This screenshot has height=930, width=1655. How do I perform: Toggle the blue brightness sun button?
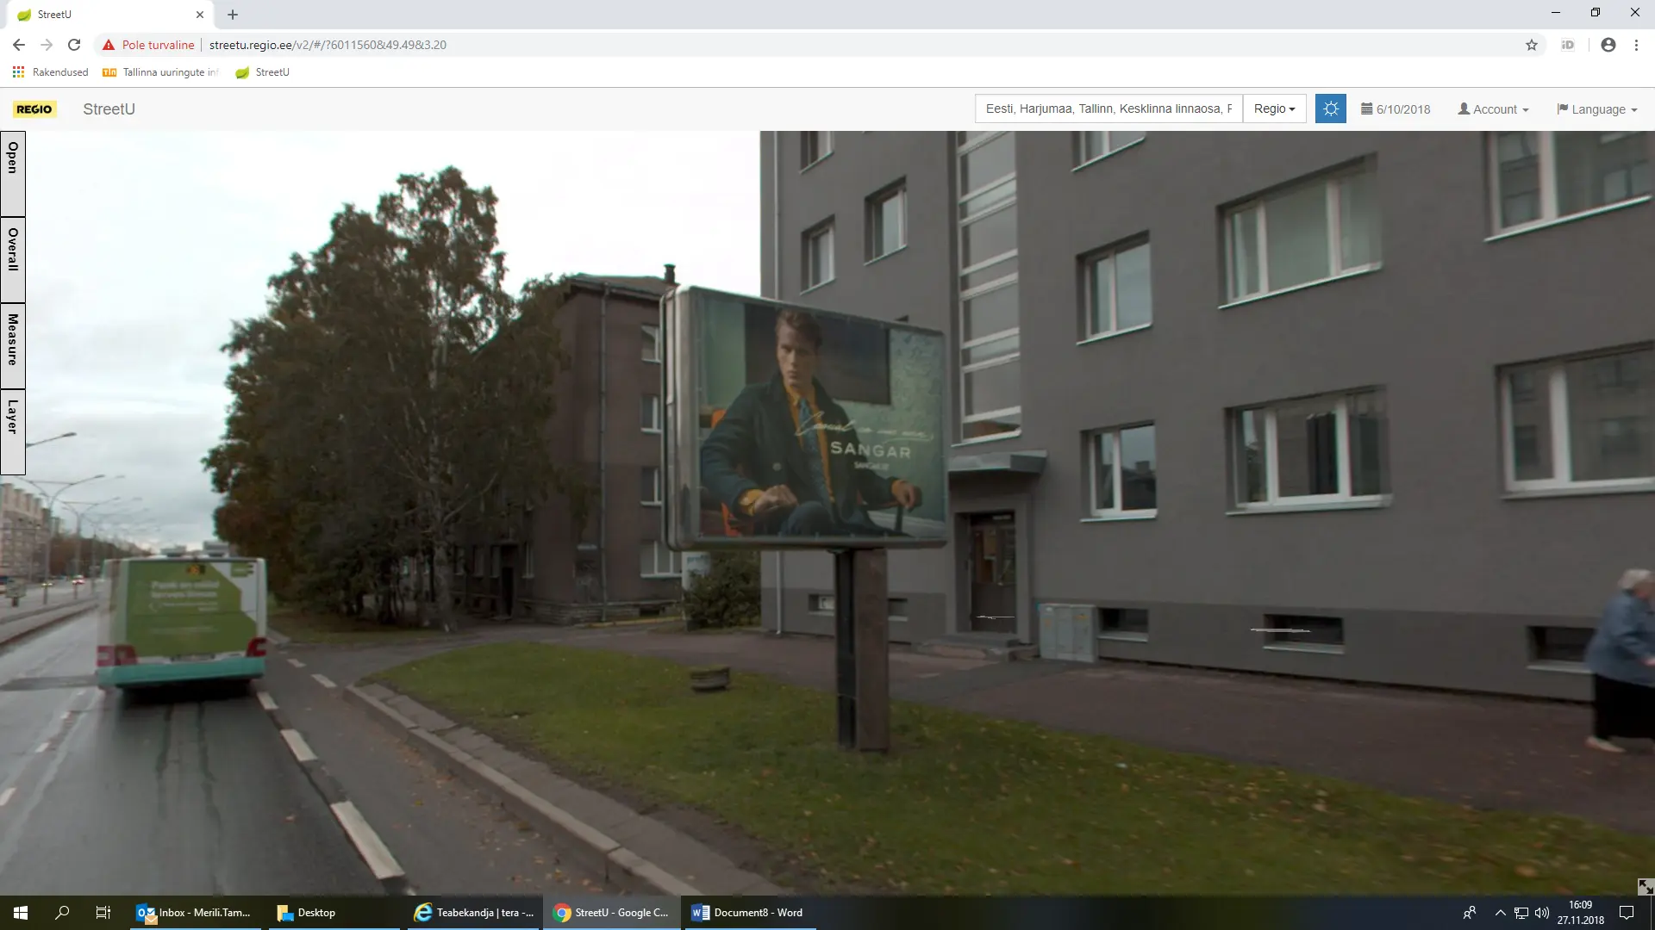1330,109
